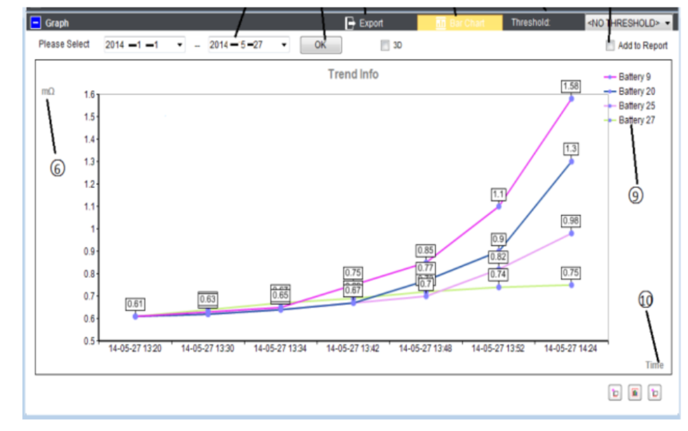Click the 0.74 data label on the chart
This screenshot has height=431, width=688.
[x=498, y=275]
